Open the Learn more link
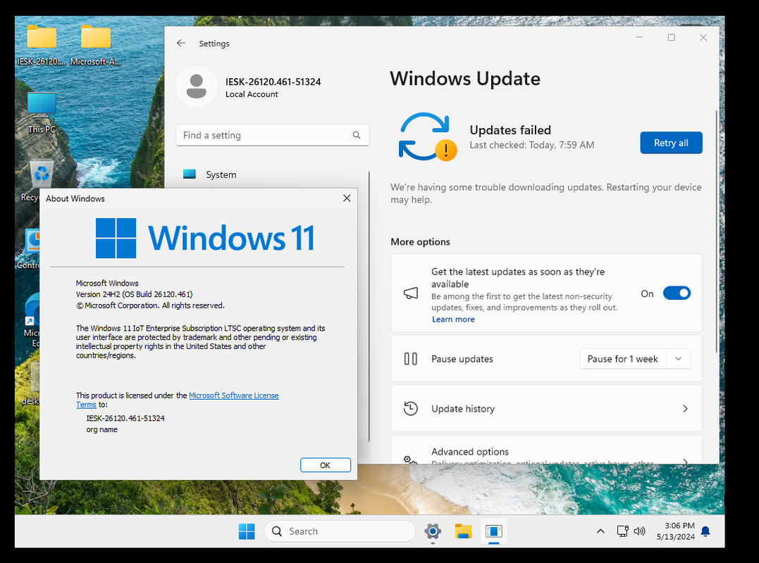 point(453,319)
